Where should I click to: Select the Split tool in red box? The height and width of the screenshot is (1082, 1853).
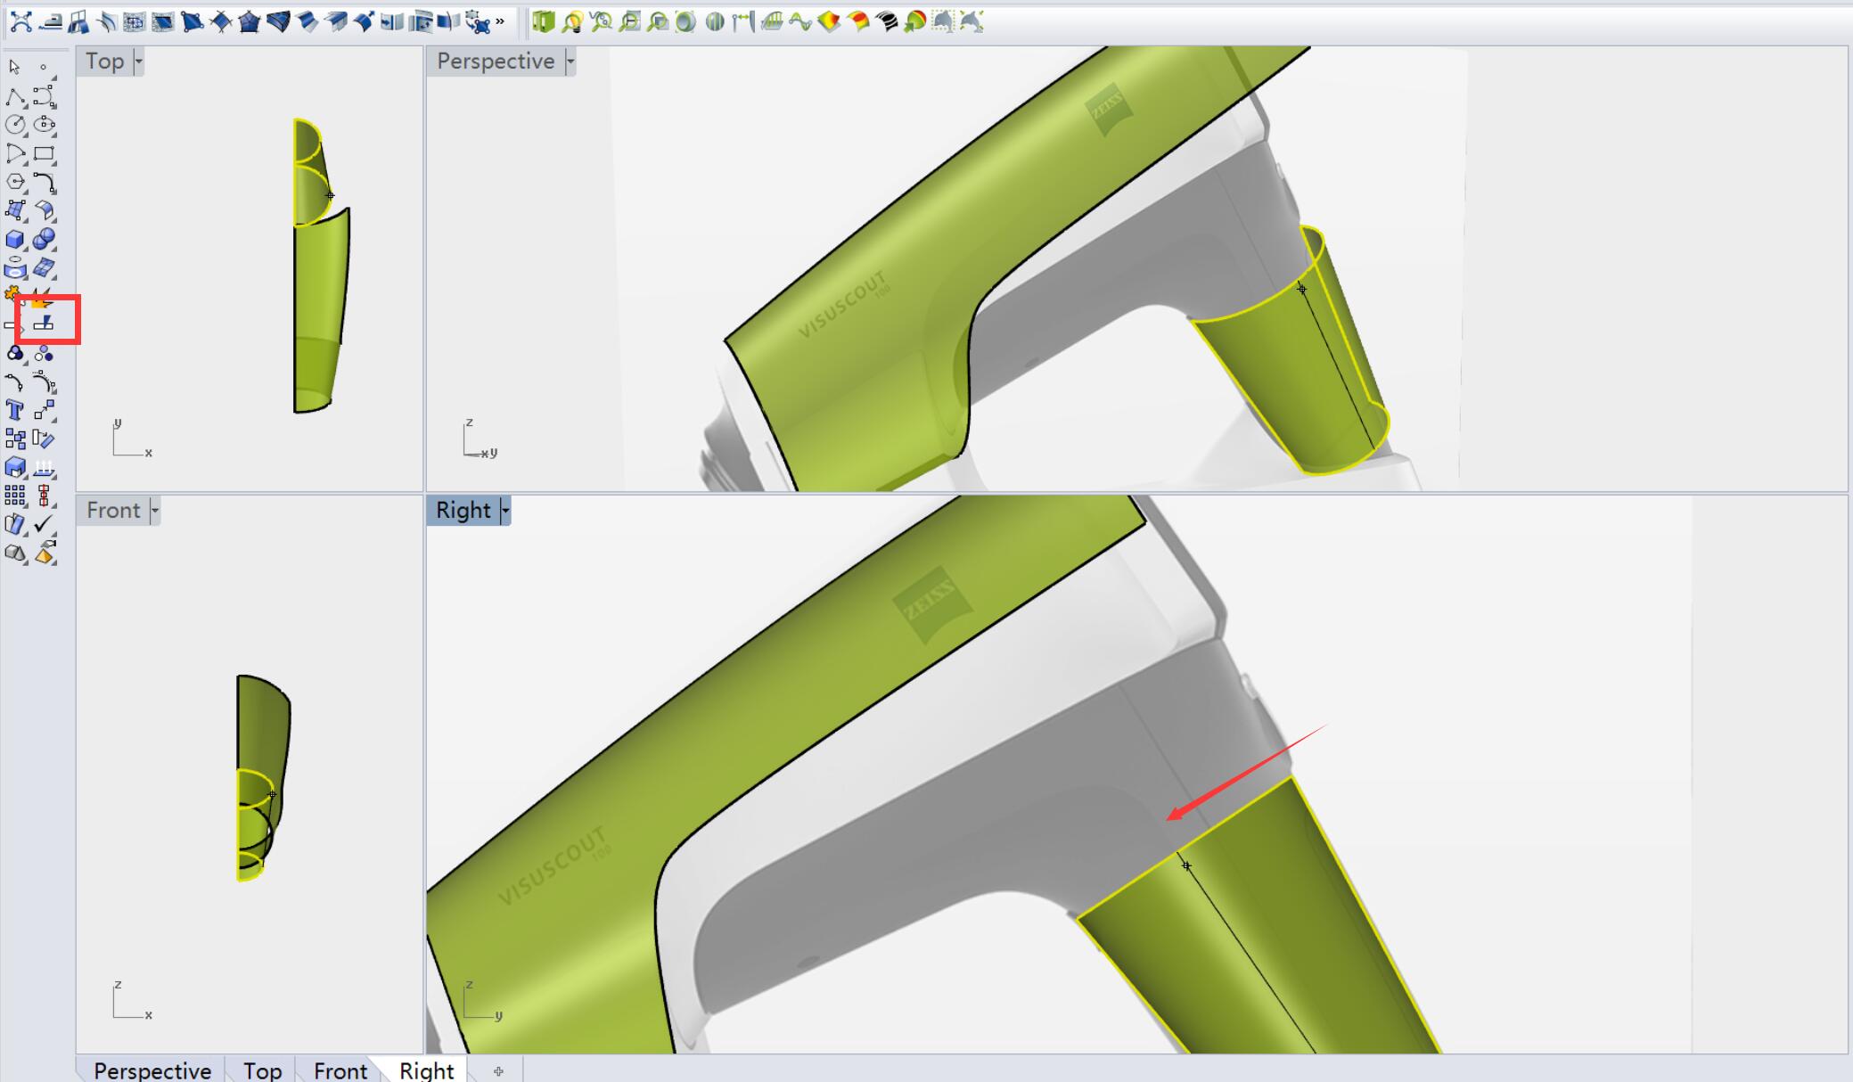click(44, 324)
